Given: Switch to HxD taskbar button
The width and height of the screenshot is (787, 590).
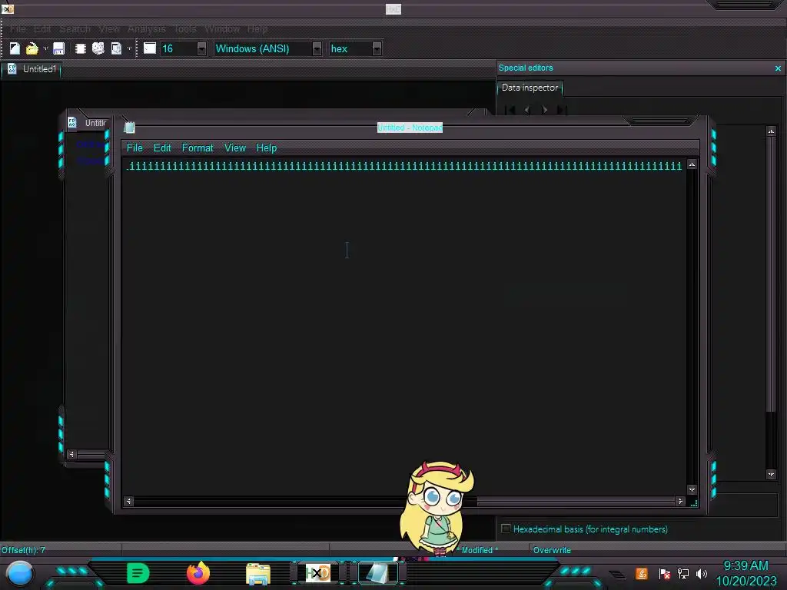Looking at the screenshot, I should point(318,573).
